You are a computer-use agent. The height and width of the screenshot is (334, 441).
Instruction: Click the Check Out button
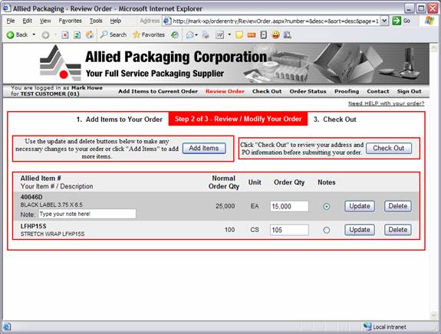coord(388,149)
